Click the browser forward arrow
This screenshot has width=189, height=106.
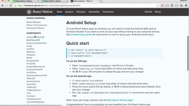click(x=6, y=5)
